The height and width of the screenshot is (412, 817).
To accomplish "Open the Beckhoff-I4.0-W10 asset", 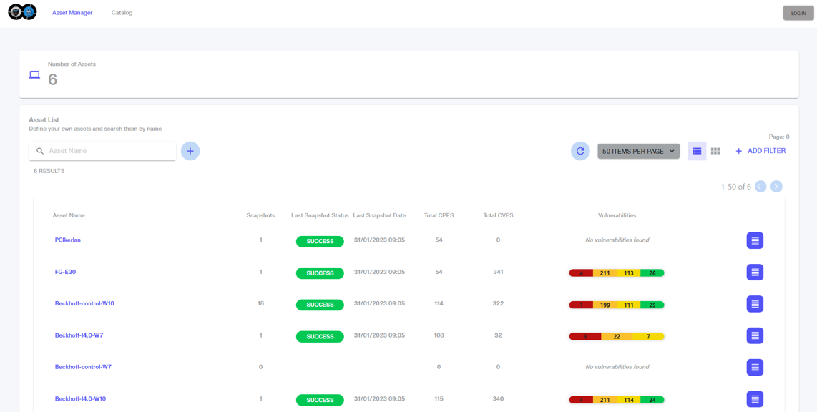I will 81,398.
